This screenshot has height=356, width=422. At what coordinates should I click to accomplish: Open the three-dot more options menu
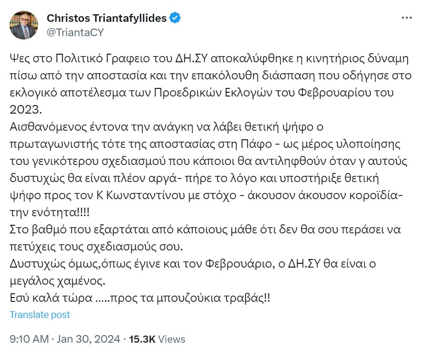[x=406, y=18]
